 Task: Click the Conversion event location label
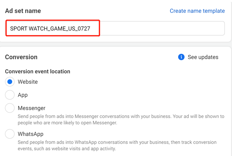point(37,71)
